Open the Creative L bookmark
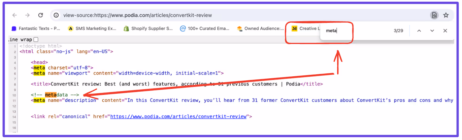 point(306,29)
